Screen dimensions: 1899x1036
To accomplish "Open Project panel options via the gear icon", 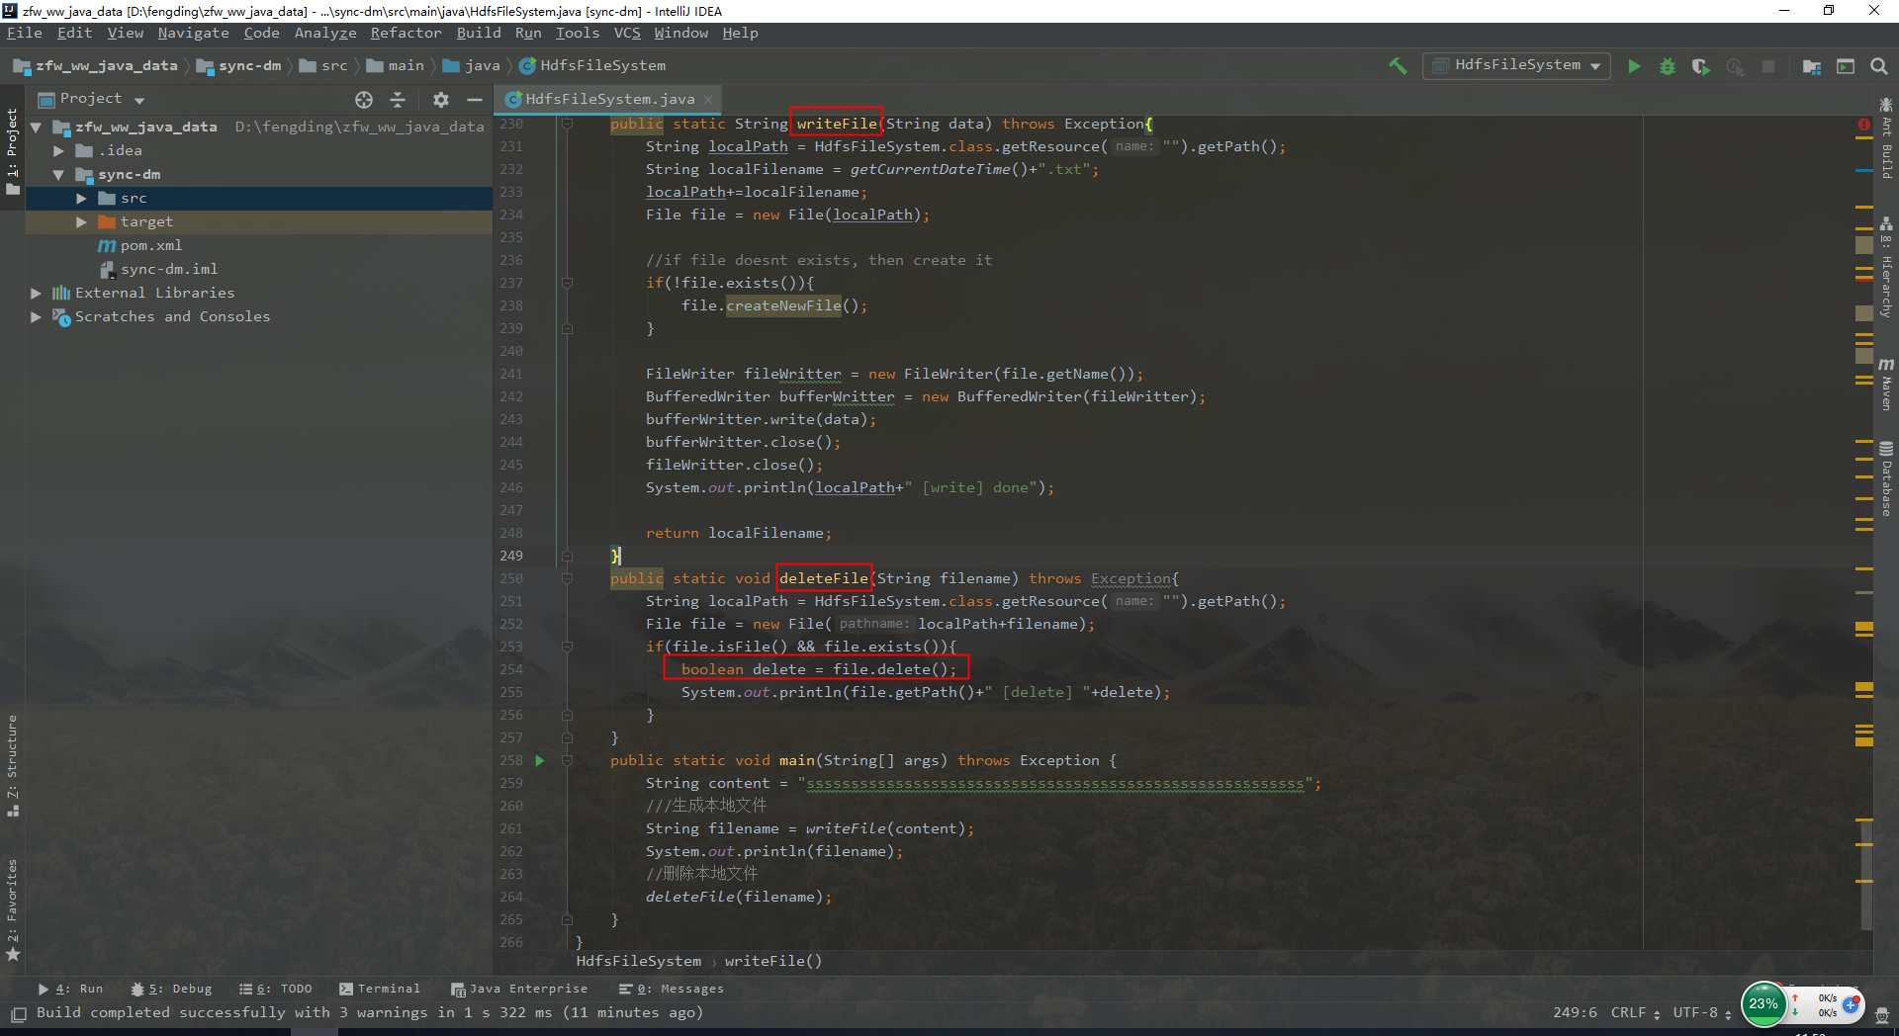I will (x=440, y=99).
